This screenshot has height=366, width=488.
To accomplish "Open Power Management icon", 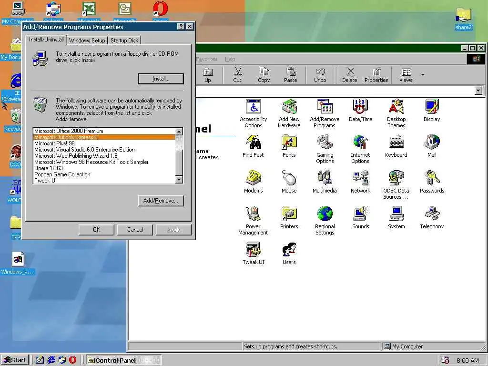I will pos(253,221).
